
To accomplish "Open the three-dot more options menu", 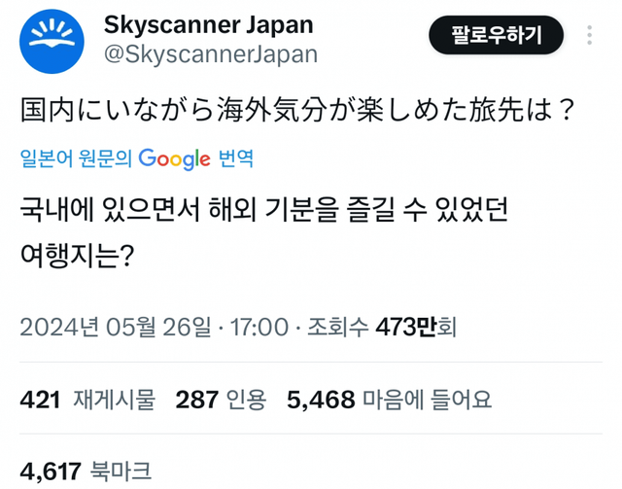I will (591, 36).
